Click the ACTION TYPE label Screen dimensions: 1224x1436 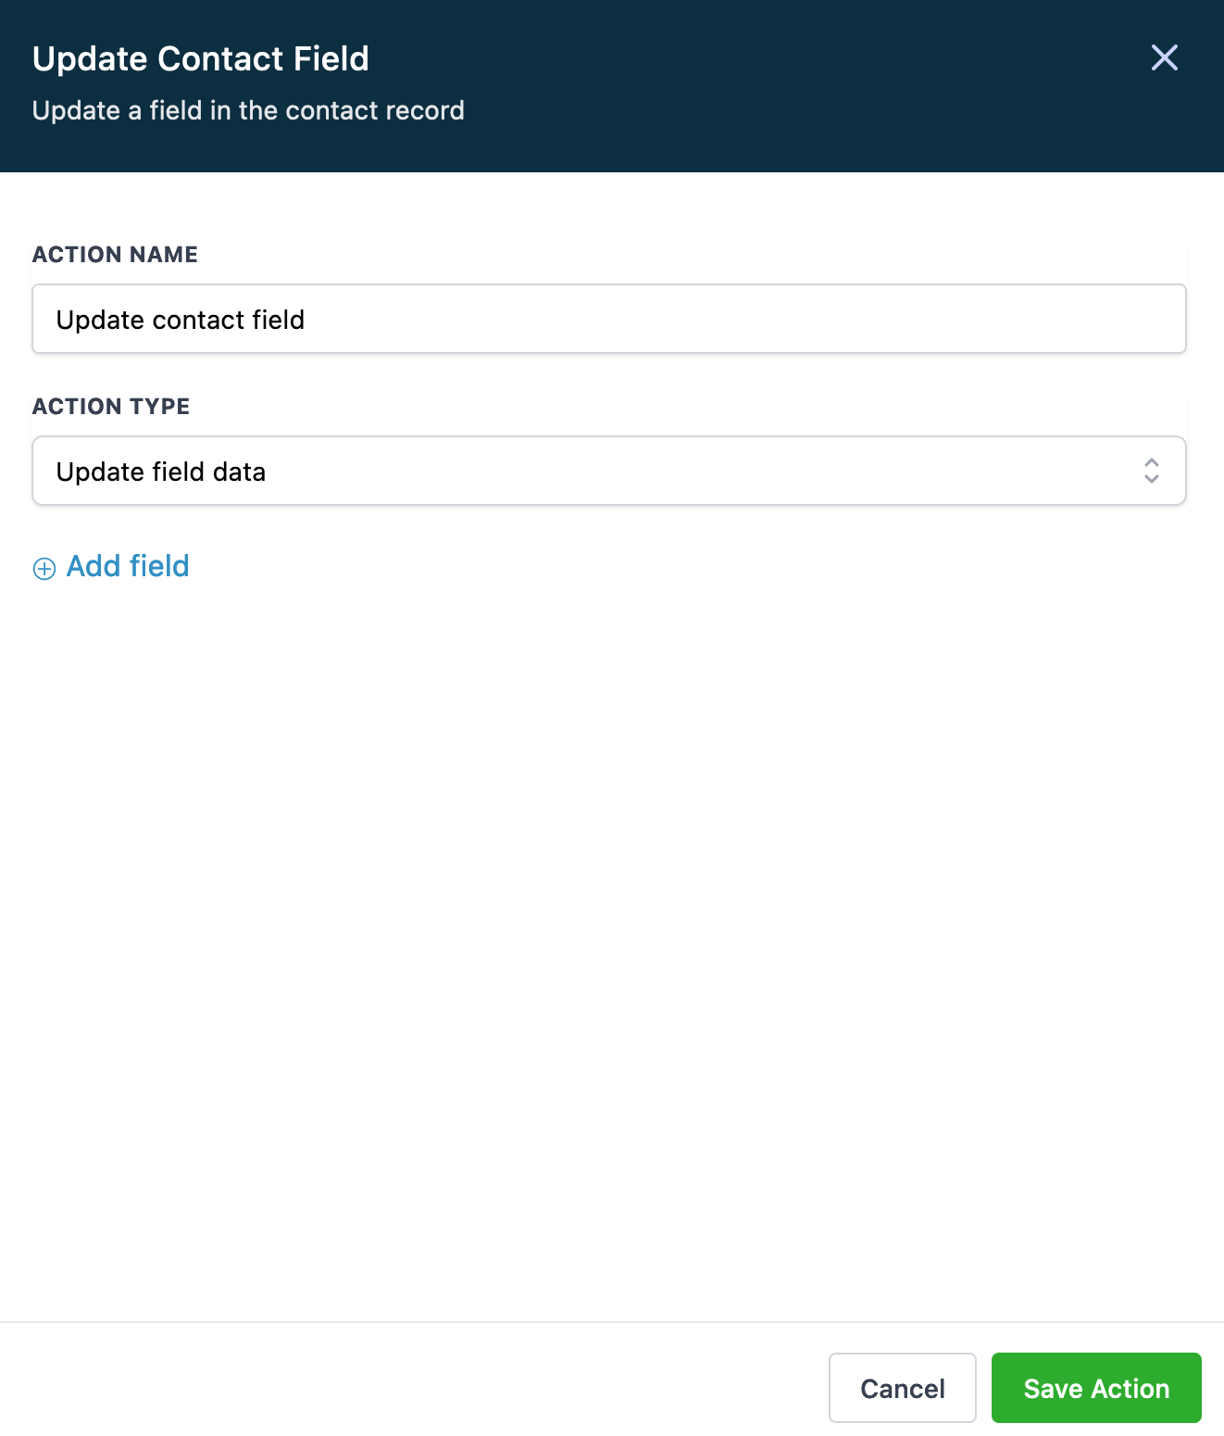[111, 407]
